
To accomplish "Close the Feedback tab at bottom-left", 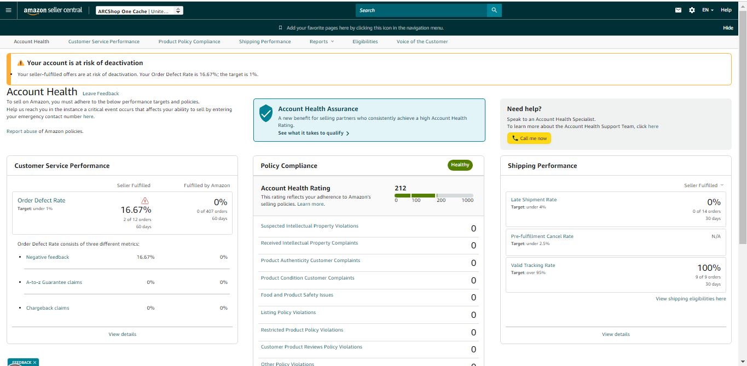I will point(34,362).
